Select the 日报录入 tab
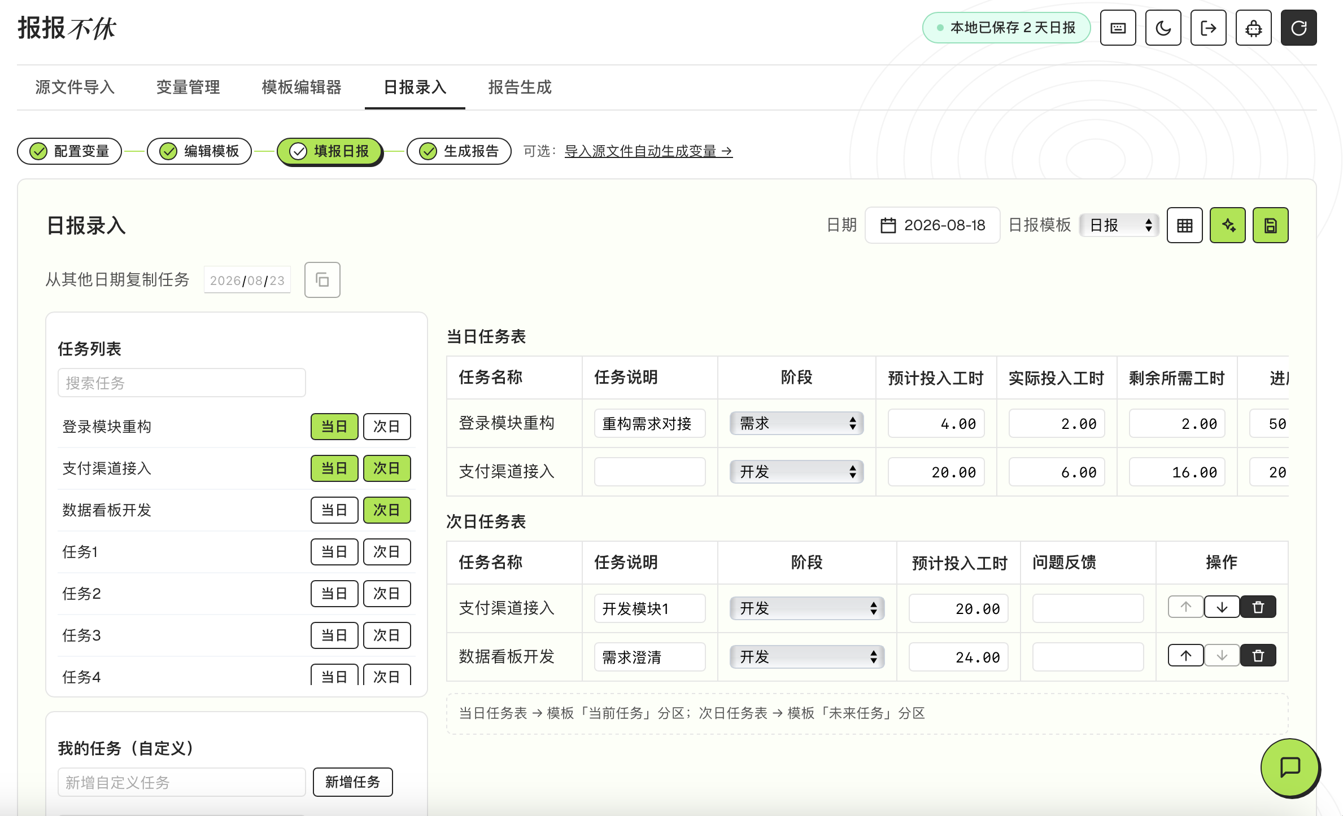1343x816 pixels. point(415,87)
